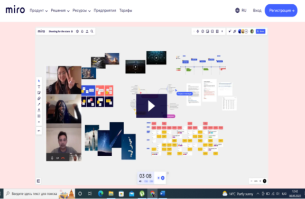
Task: Star the board next to its title
Action: (72, 32)
